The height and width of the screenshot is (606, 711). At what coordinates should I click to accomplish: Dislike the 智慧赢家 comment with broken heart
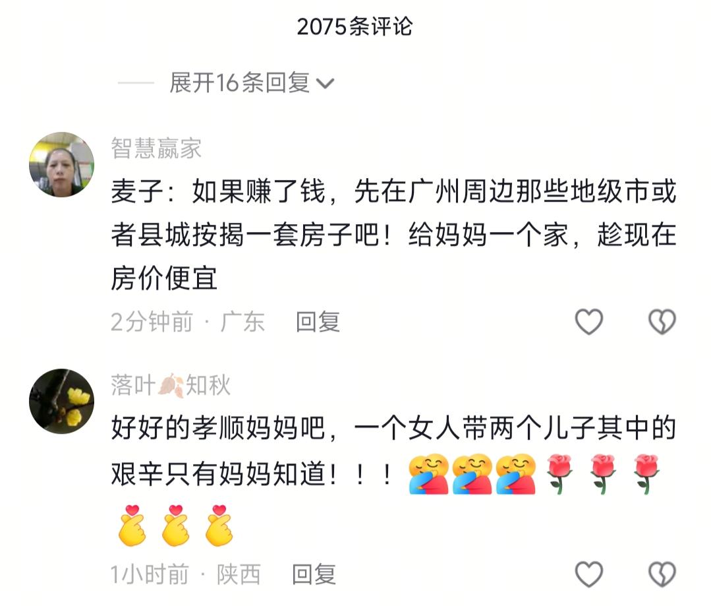[662, 322]
